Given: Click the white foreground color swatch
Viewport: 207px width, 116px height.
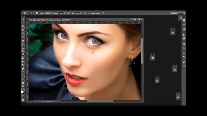Looking at the screenshot, I should click(22, 92).
